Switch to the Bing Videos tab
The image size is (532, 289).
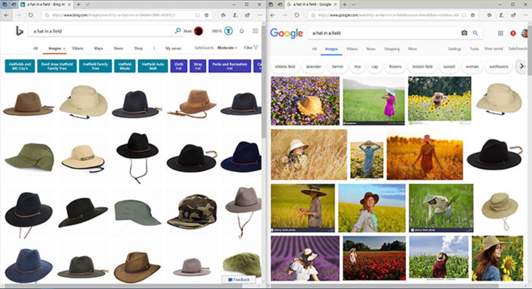click(x=78, y=48)
